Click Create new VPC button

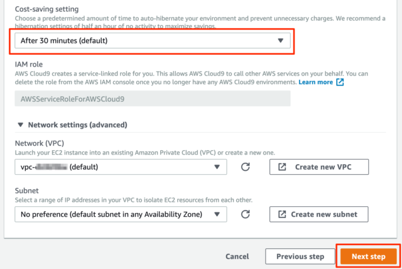click(x=319, y=167)
